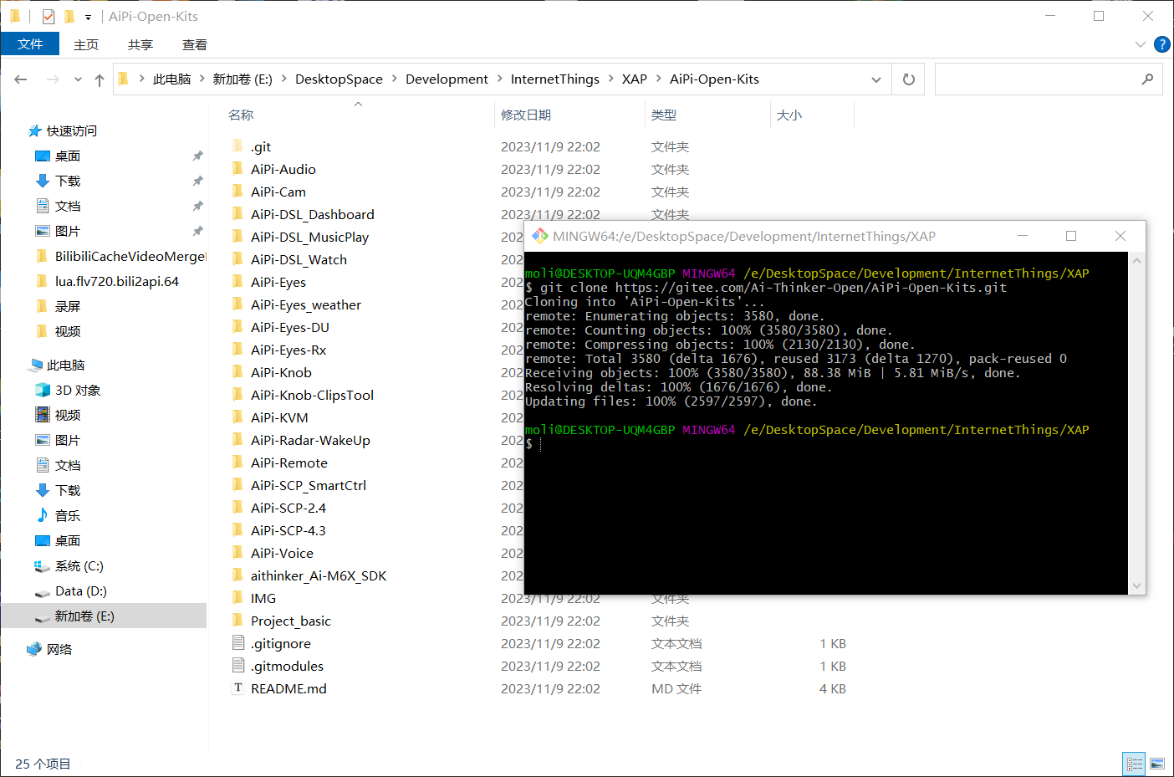
Task: Select 录屏 folder in sidebar
Action: pyautogui.click(x=68, y=307)
